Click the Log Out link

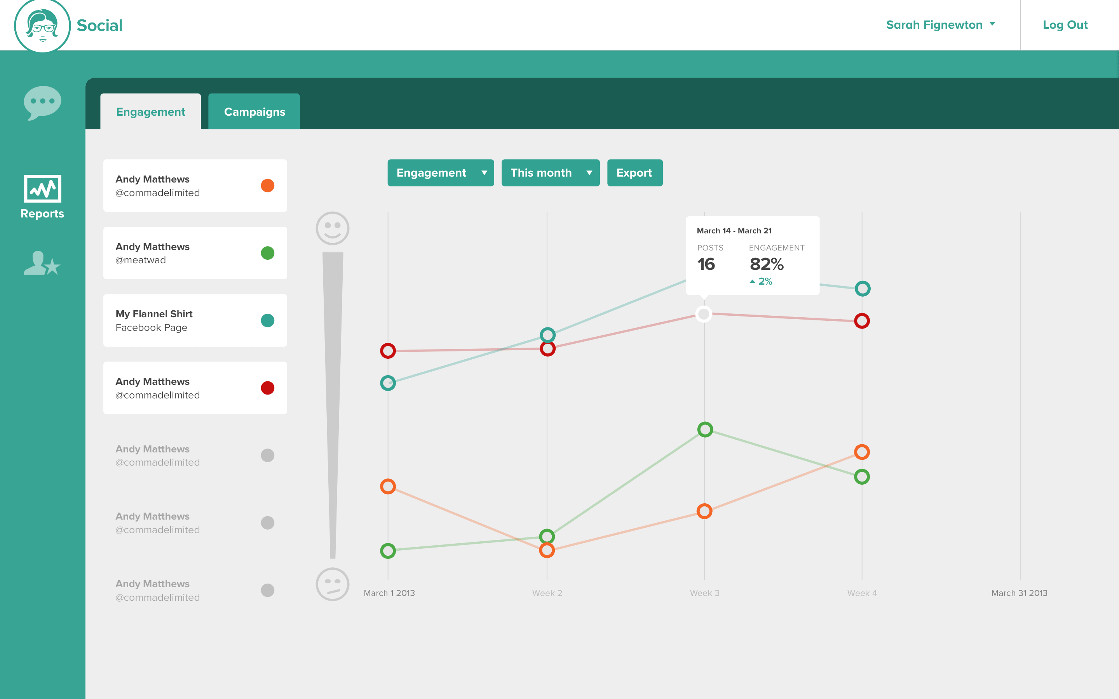1065,25
